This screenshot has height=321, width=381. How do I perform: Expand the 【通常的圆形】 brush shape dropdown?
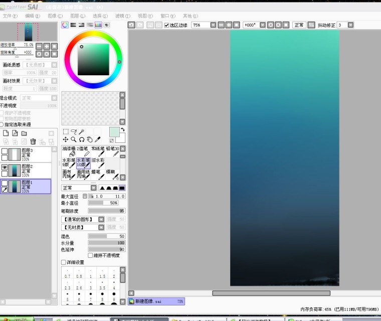coord(101,219)
